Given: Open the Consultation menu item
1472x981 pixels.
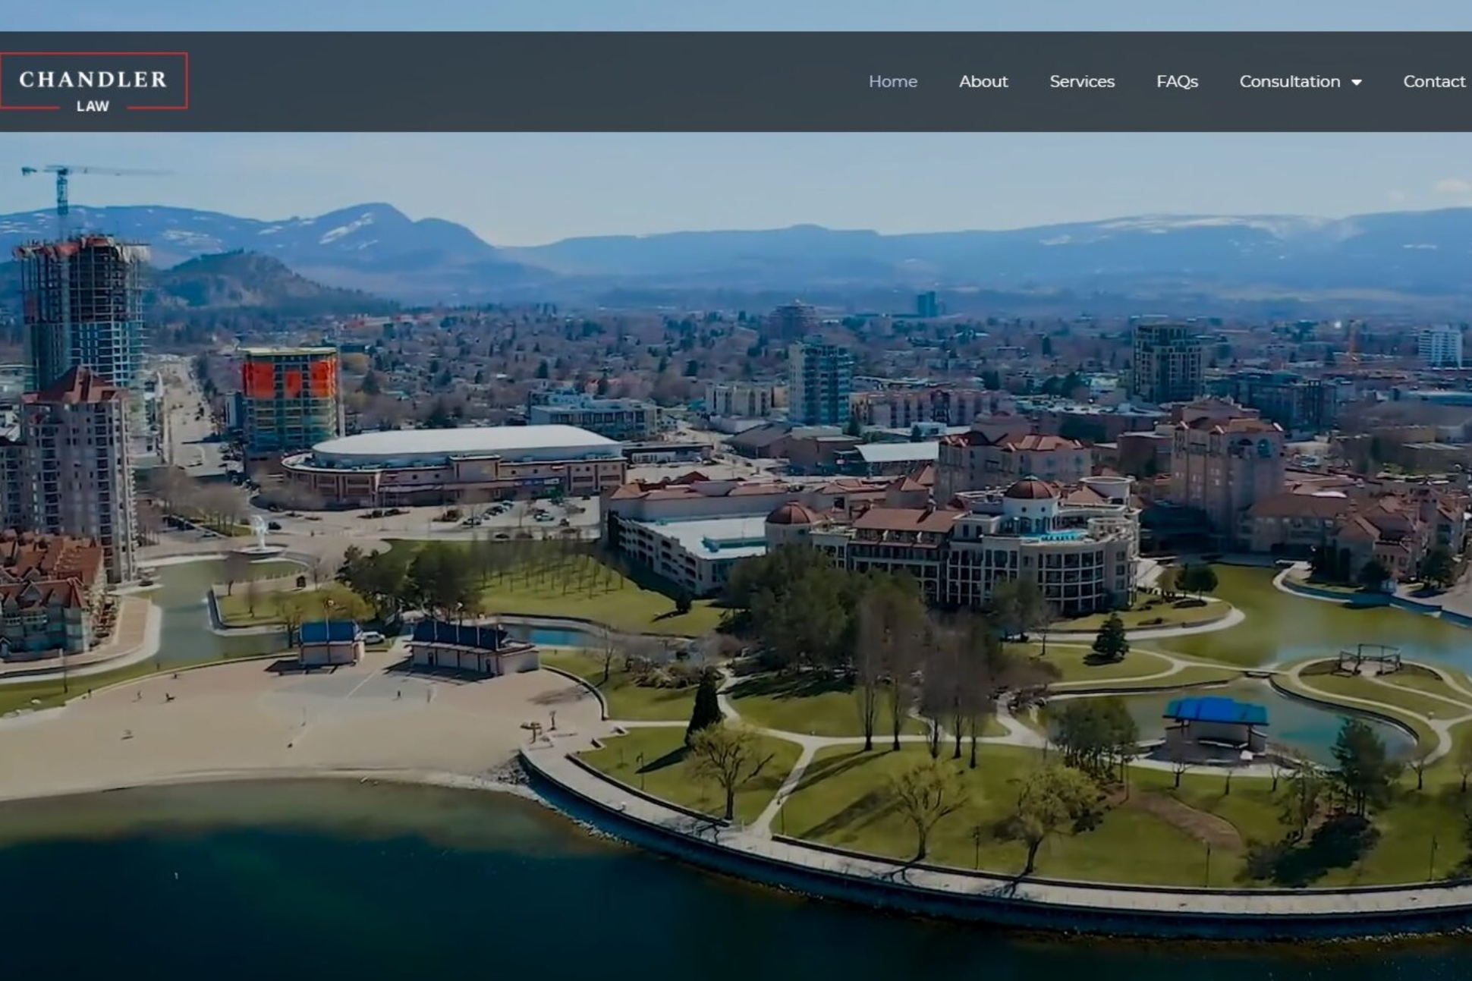Looking at the screenshot, I should (x=1289, y=81).
